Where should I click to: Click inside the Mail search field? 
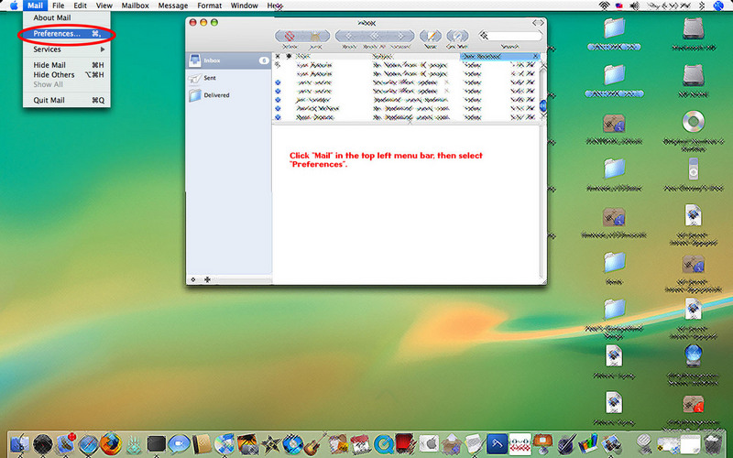click(513, 37)
